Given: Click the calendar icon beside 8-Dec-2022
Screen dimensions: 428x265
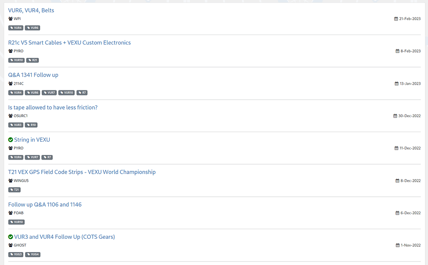Looking at the screenshot, I should [397, 181].
